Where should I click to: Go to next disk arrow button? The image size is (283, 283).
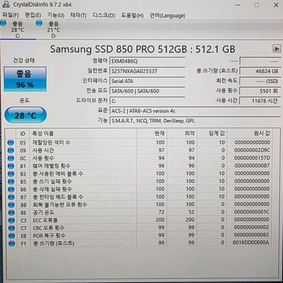pyautogui.click(x=277, y=49)
